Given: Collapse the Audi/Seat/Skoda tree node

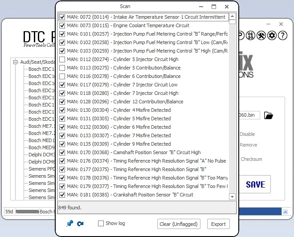Looking at the screenshot, I should tap(16, 62).
